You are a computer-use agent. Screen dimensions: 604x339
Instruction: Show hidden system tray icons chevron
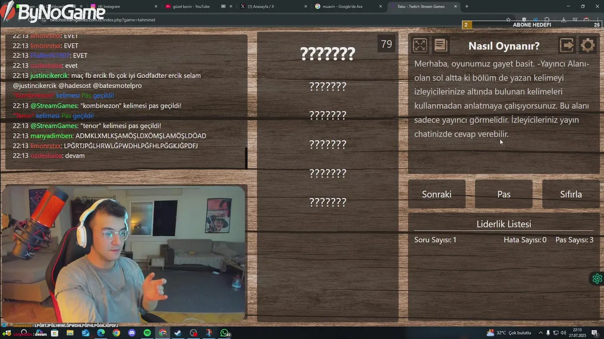coord(541,333)
